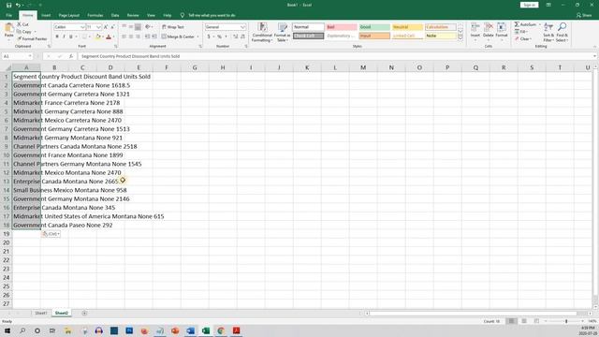Apply percent style
The height and width of the screenshot is (337, 599).
click(x=219, y=37)
